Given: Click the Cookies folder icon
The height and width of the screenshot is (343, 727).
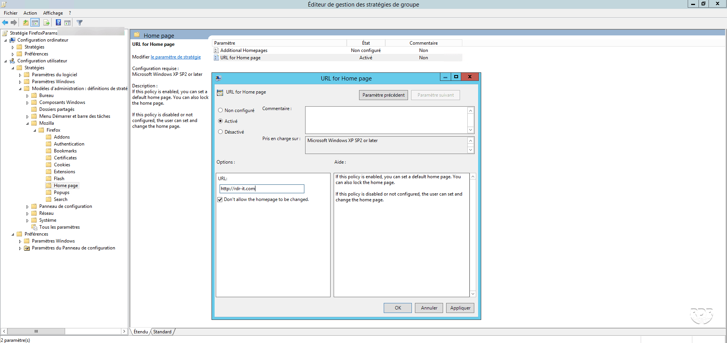Looking at the screenshot, I should click(49, 165).
